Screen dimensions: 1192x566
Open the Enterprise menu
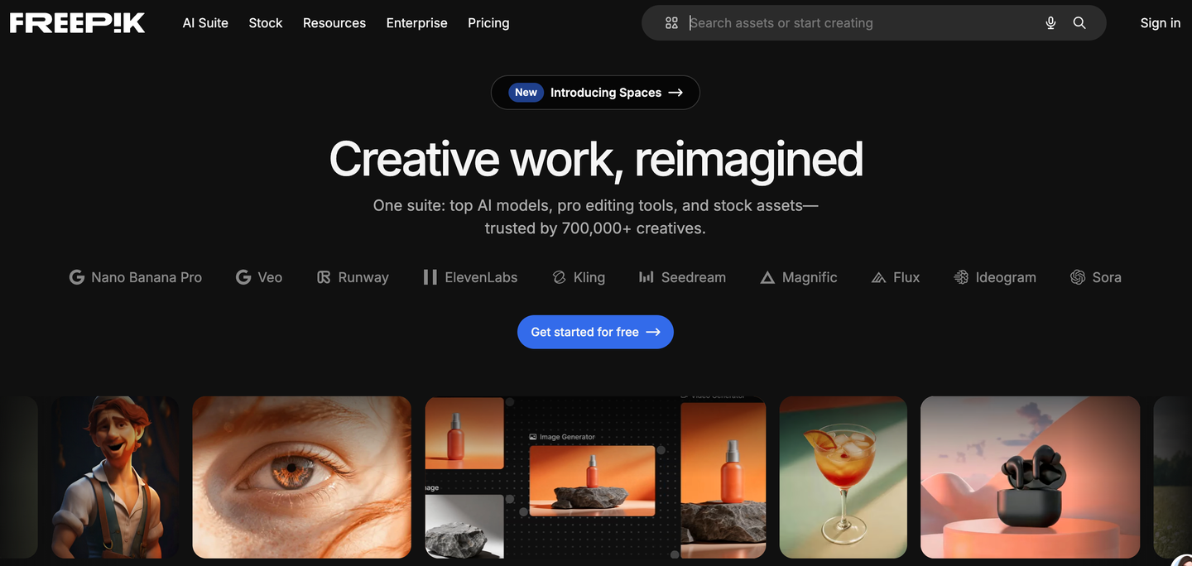tap(416, 23)
